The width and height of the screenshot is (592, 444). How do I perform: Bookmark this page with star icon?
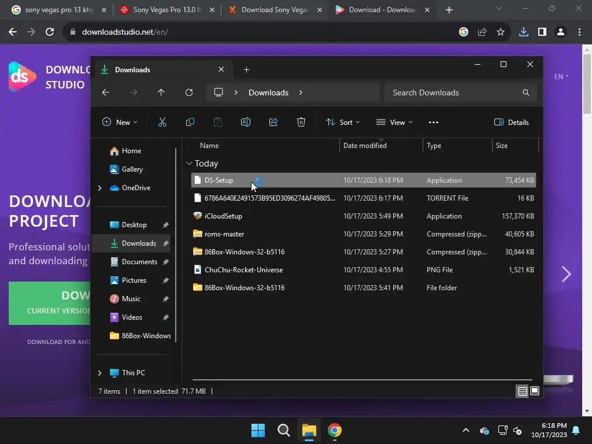500,32
